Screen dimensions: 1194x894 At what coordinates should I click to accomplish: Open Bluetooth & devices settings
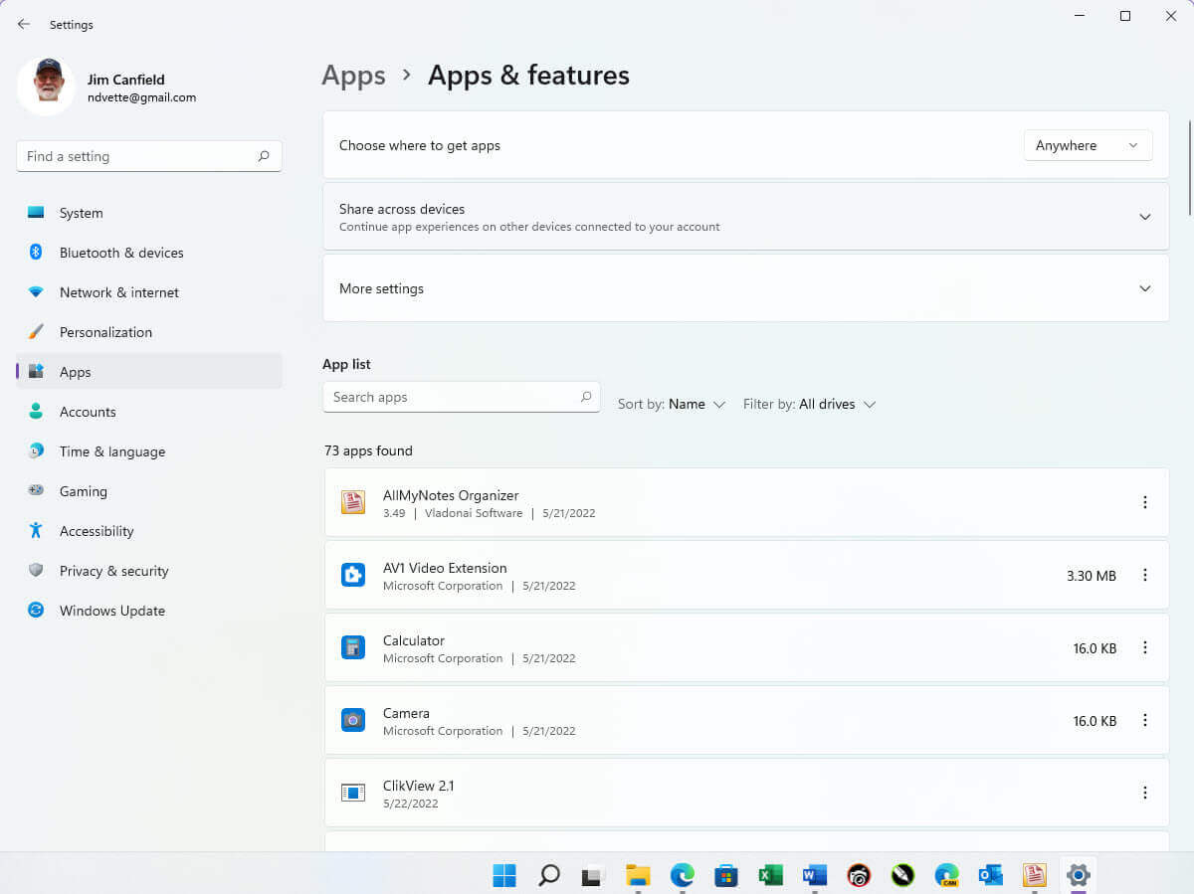[149, 253]
